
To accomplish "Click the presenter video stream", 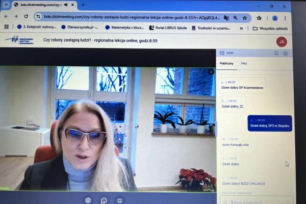I will [108, 129].
